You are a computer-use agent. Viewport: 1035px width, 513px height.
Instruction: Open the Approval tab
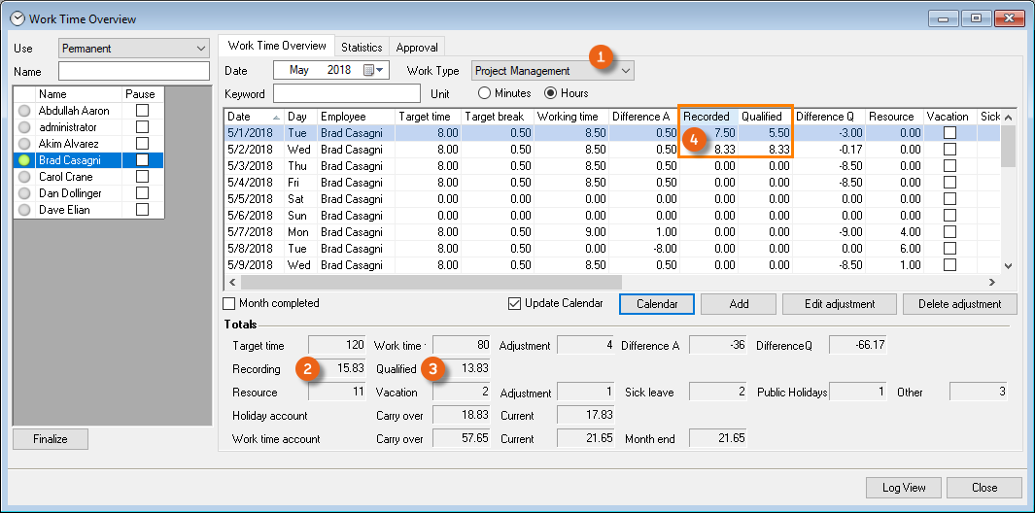(417, 47)
